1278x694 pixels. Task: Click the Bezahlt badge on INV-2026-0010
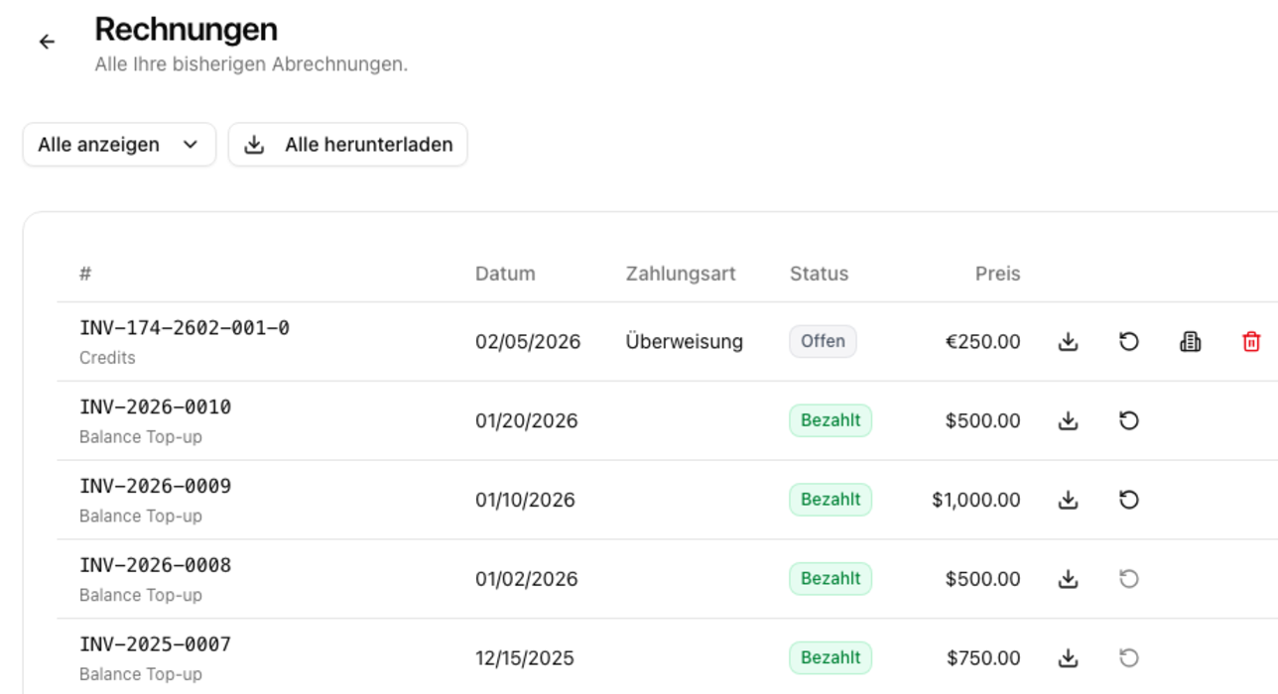(830, 420)
